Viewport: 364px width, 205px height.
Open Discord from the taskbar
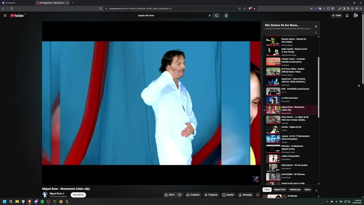(36, 202)
